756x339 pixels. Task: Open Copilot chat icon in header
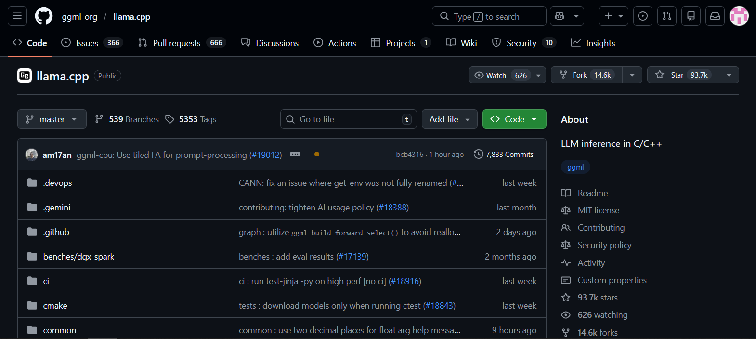click(560, 16)
